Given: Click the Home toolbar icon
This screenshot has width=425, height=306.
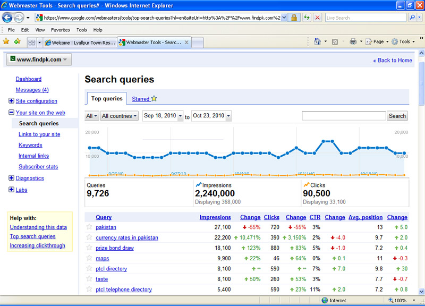Looking at the screenshot, I should tap(317, 41).
